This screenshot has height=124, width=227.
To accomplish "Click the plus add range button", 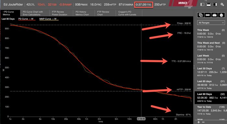I will pyautogui.click(x=198, y=122).
